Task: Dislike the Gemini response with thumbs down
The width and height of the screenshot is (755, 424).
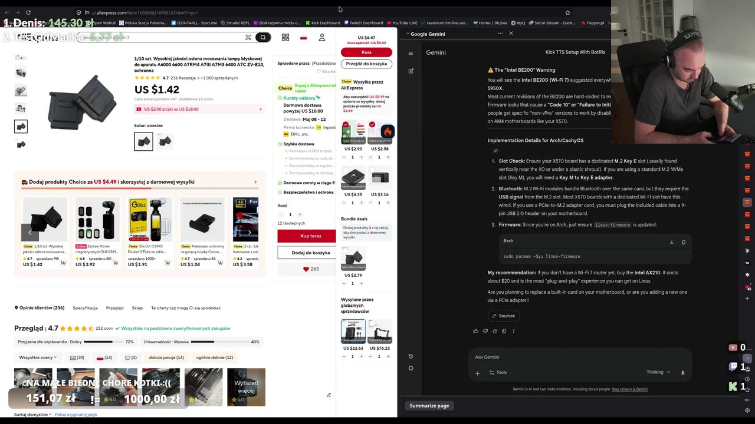Action: point(485,331)
